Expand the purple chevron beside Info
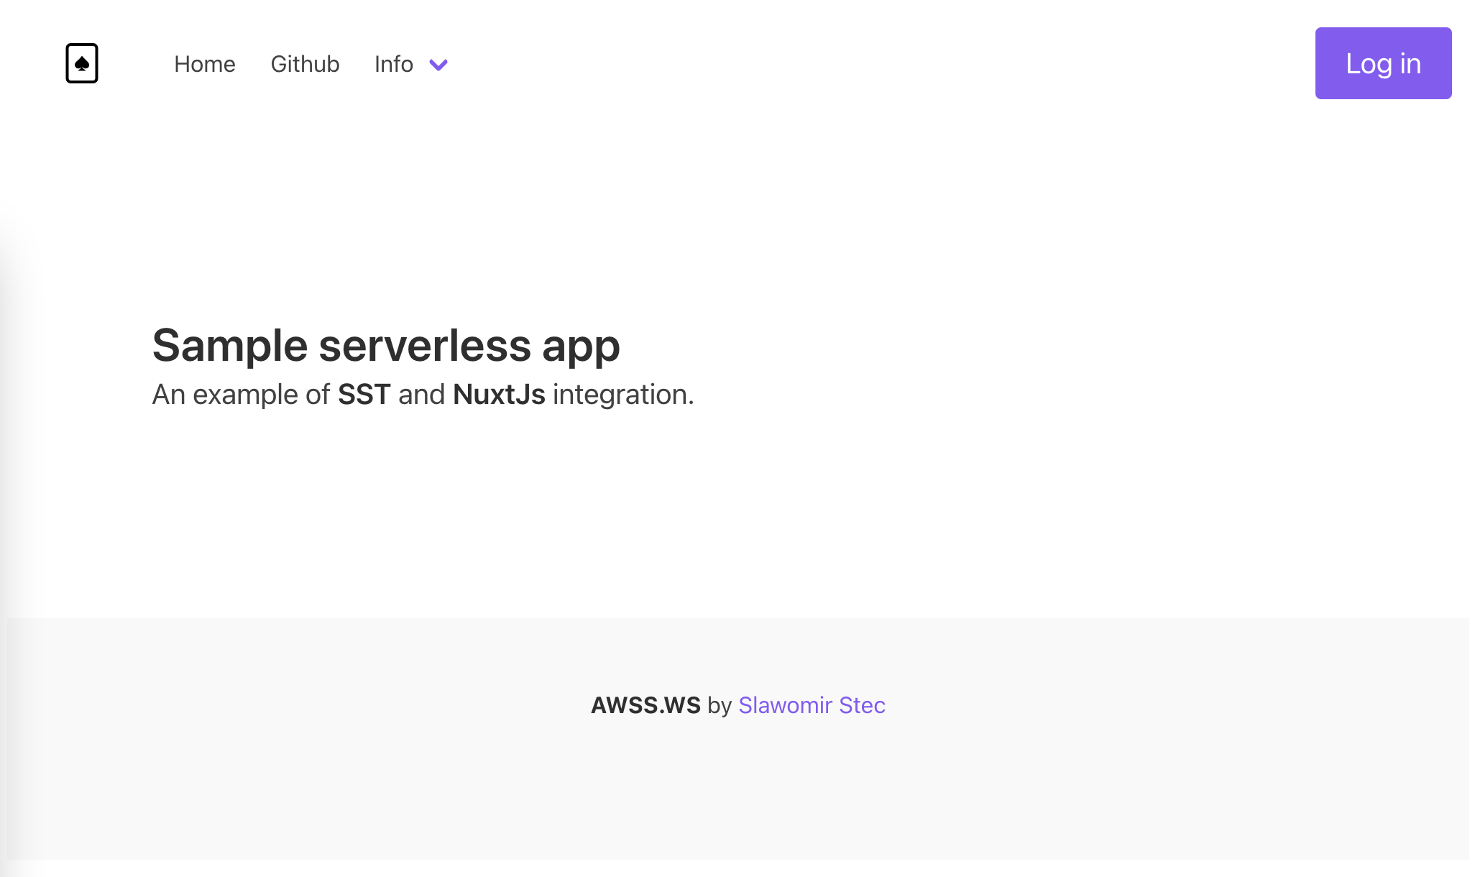 438,65
